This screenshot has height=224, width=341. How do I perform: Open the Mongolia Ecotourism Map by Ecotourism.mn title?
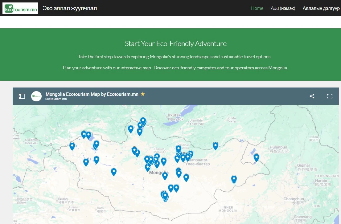(x=92, y=94)
